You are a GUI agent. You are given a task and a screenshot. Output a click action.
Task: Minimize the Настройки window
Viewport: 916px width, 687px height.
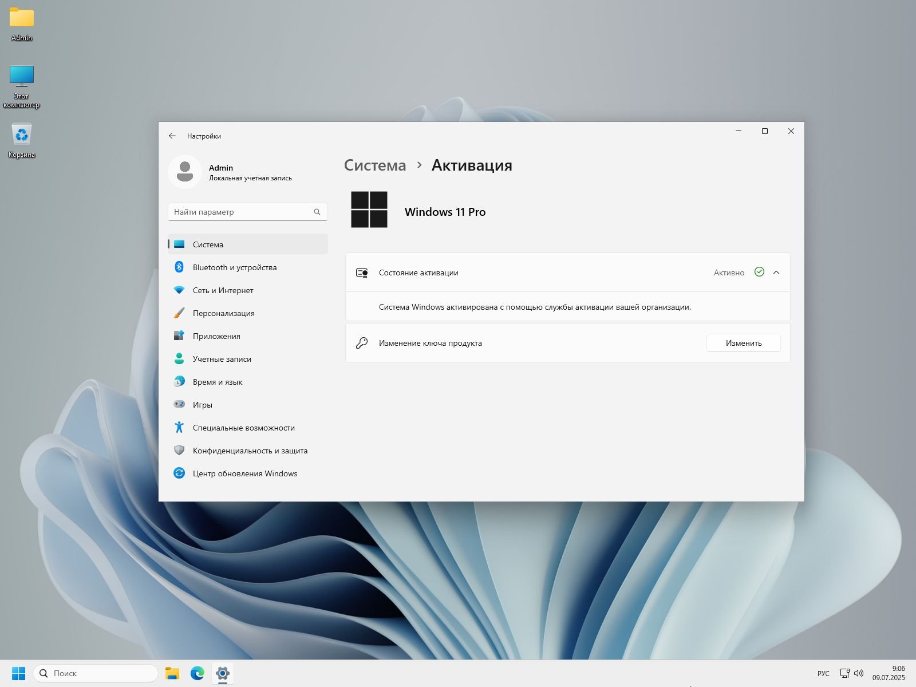click(x=739, y=131)
